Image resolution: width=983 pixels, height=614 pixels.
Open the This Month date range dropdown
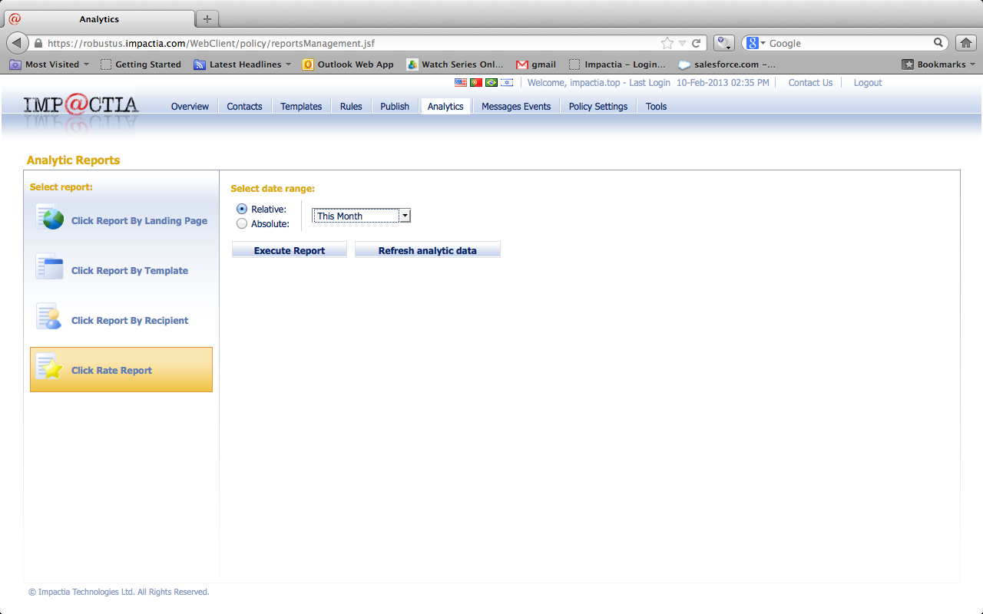coord(405,216)
